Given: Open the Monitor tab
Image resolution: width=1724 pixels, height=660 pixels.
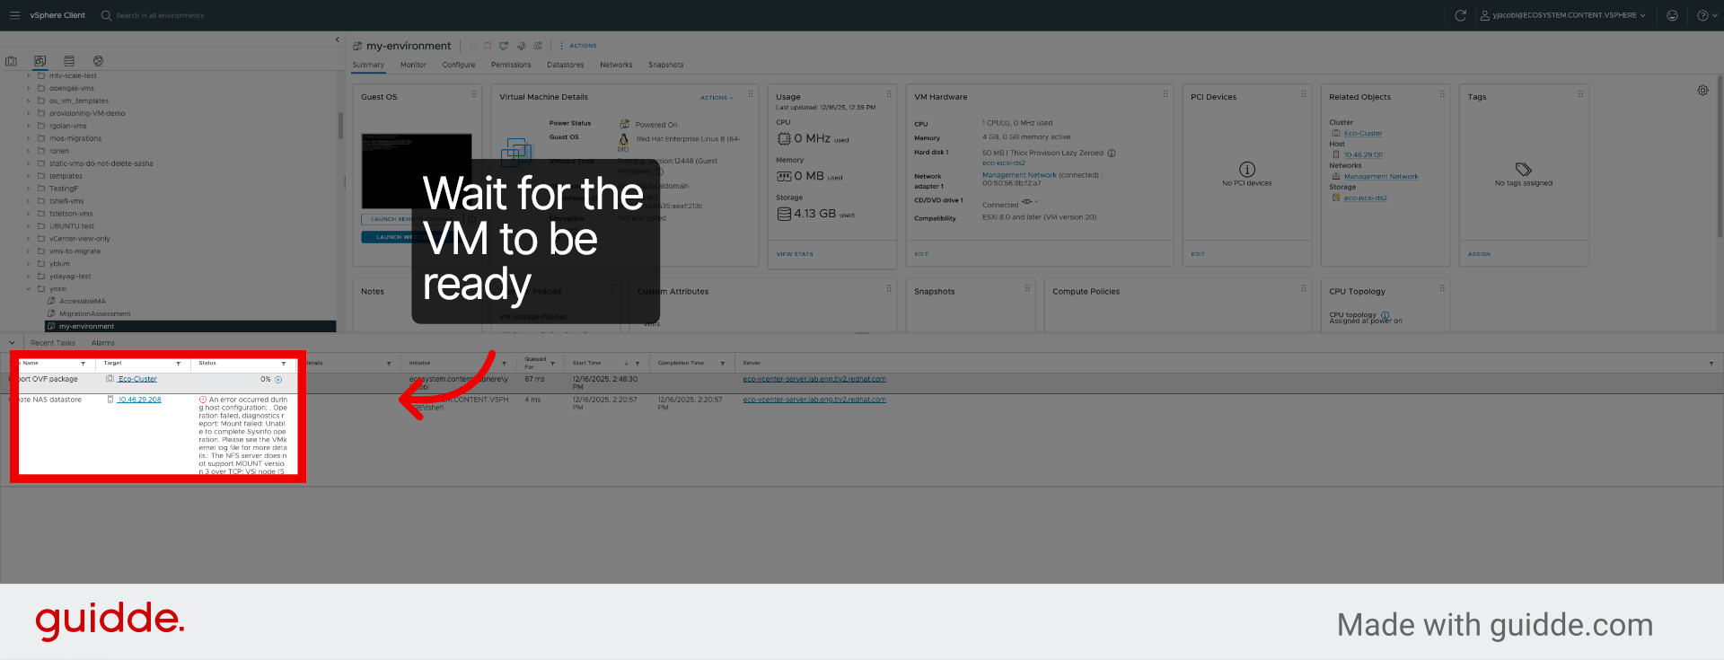Looking at the screenshot, I should point(413,65).
